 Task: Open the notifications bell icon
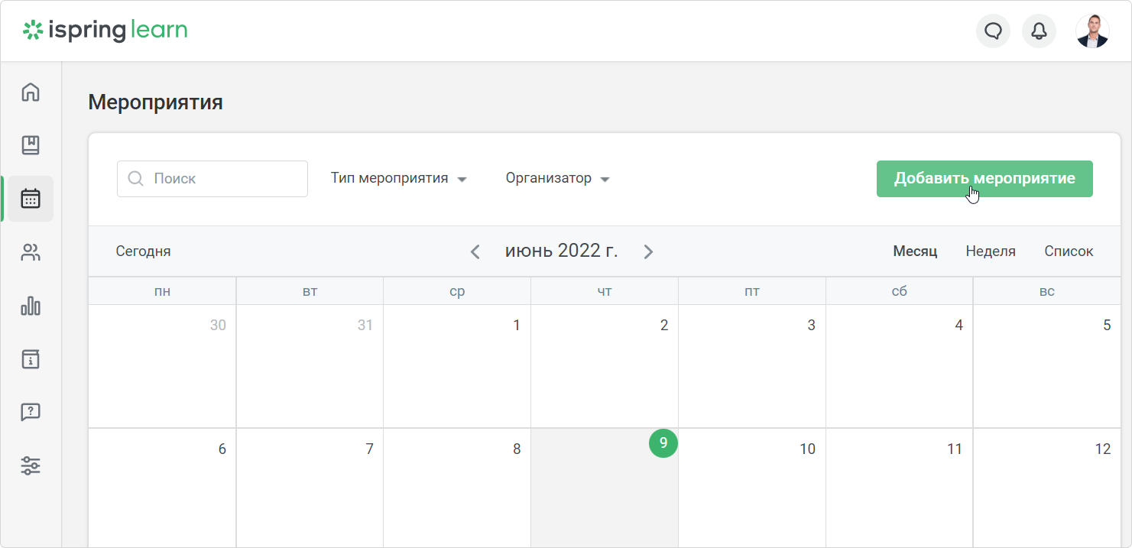1039,31
